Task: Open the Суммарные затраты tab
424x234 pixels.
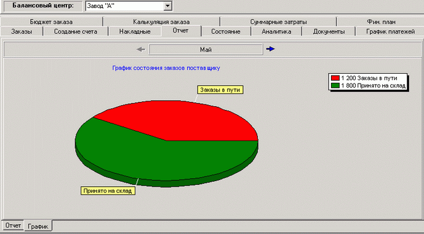Action: [x=278, y=22]
